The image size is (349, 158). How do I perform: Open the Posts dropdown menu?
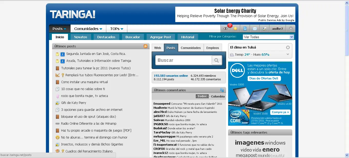pyautogui.click(x=60, y=29)
